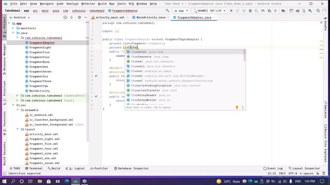Click the UTF-8 encoding status
Viewport: 330px width, 185px height.
(x=293, y=174)
